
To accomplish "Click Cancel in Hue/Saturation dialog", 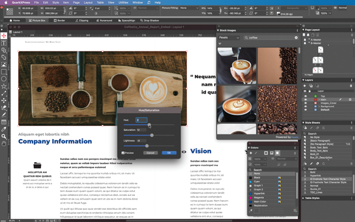I will tap(150, 153).
